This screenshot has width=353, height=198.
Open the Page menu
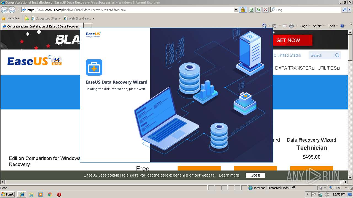pos(305,26)
